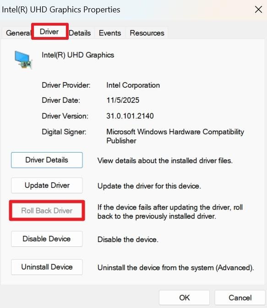Screen dimensions: 267x308
Task: Click 'View details about the installed driver files' text
Action: tap(165, 161)
